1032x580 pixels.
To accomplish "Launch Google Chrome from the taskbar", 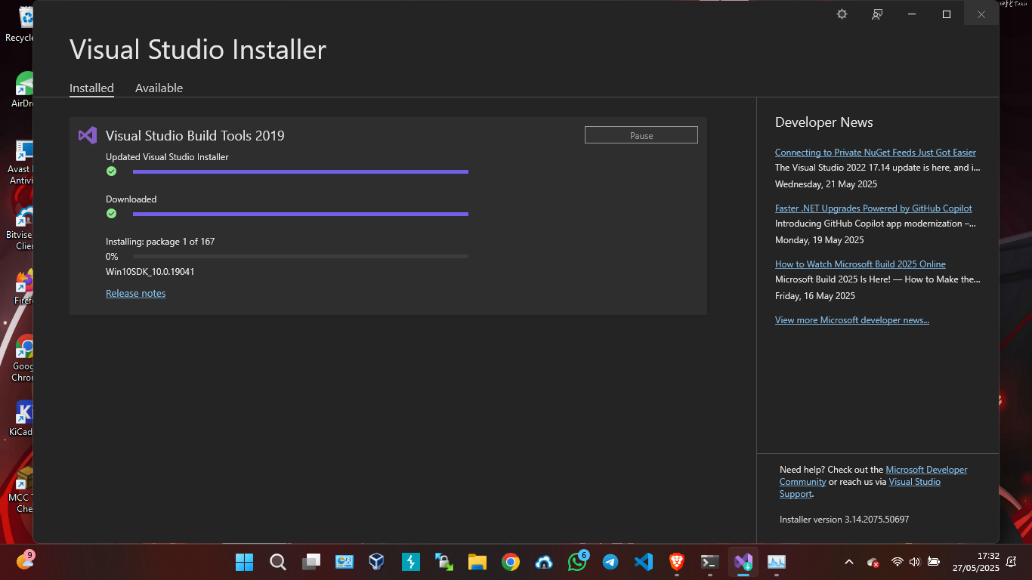I will pyautogui.click(x=511, y=562).
